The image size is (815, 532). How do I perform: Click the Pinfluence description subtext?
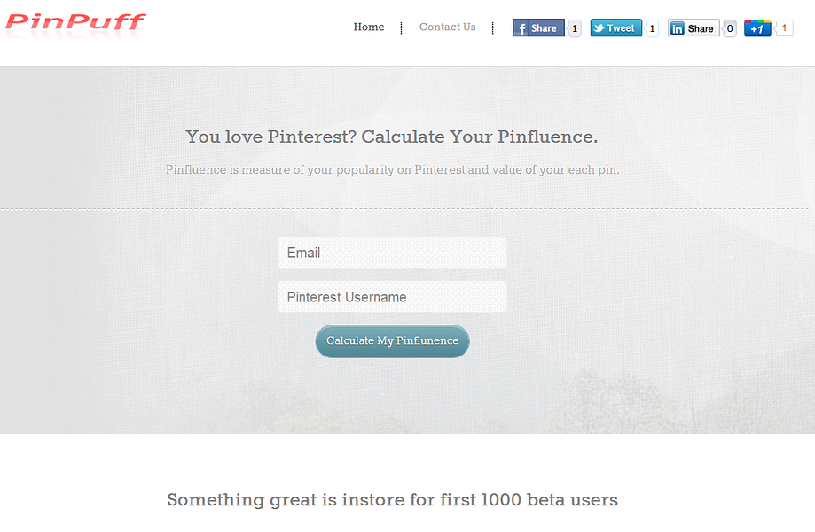[392, 169]
